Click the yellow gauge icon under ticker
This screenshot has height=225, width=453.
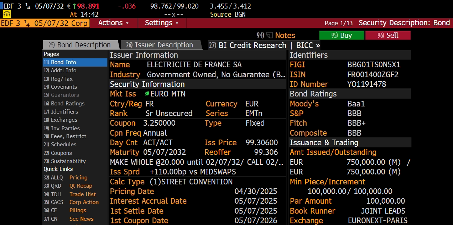click(x=7, y=15)
